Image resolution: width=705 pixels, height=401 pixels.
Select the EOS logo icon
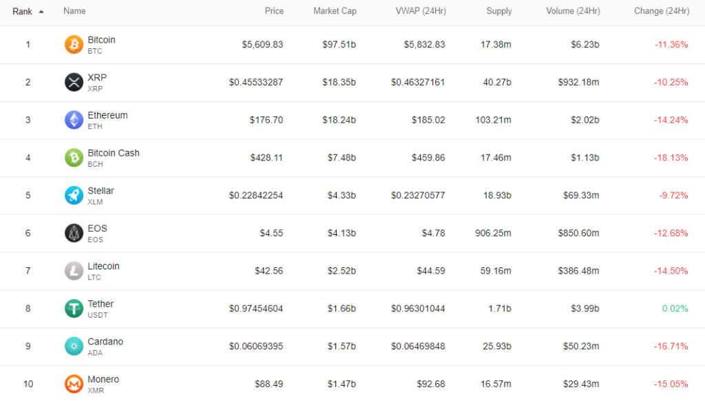tap(74, 232)
